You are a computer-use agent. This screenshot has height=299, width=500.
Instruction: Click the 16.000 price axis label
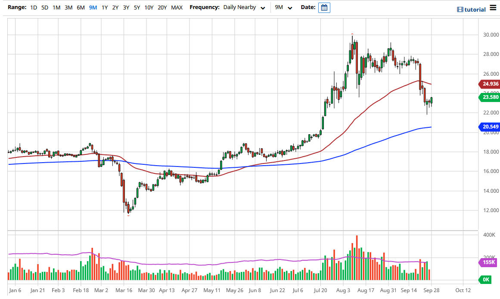491,171
